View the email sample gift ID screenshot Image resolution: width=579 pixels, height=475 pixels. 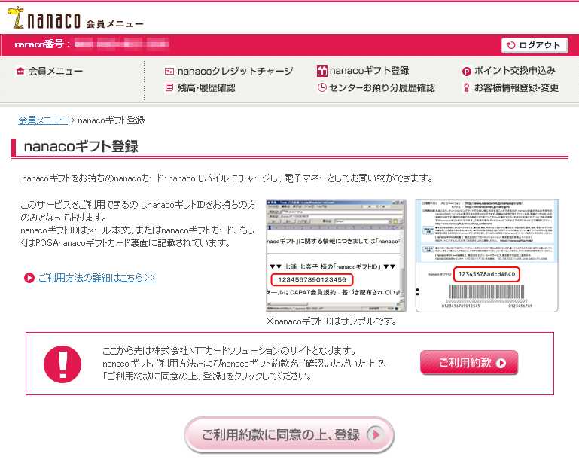click(x=336, y=255)
